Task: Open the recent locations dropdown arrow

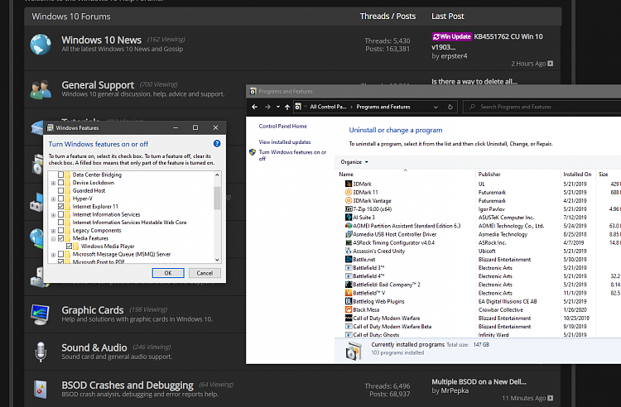Action: 278,107
